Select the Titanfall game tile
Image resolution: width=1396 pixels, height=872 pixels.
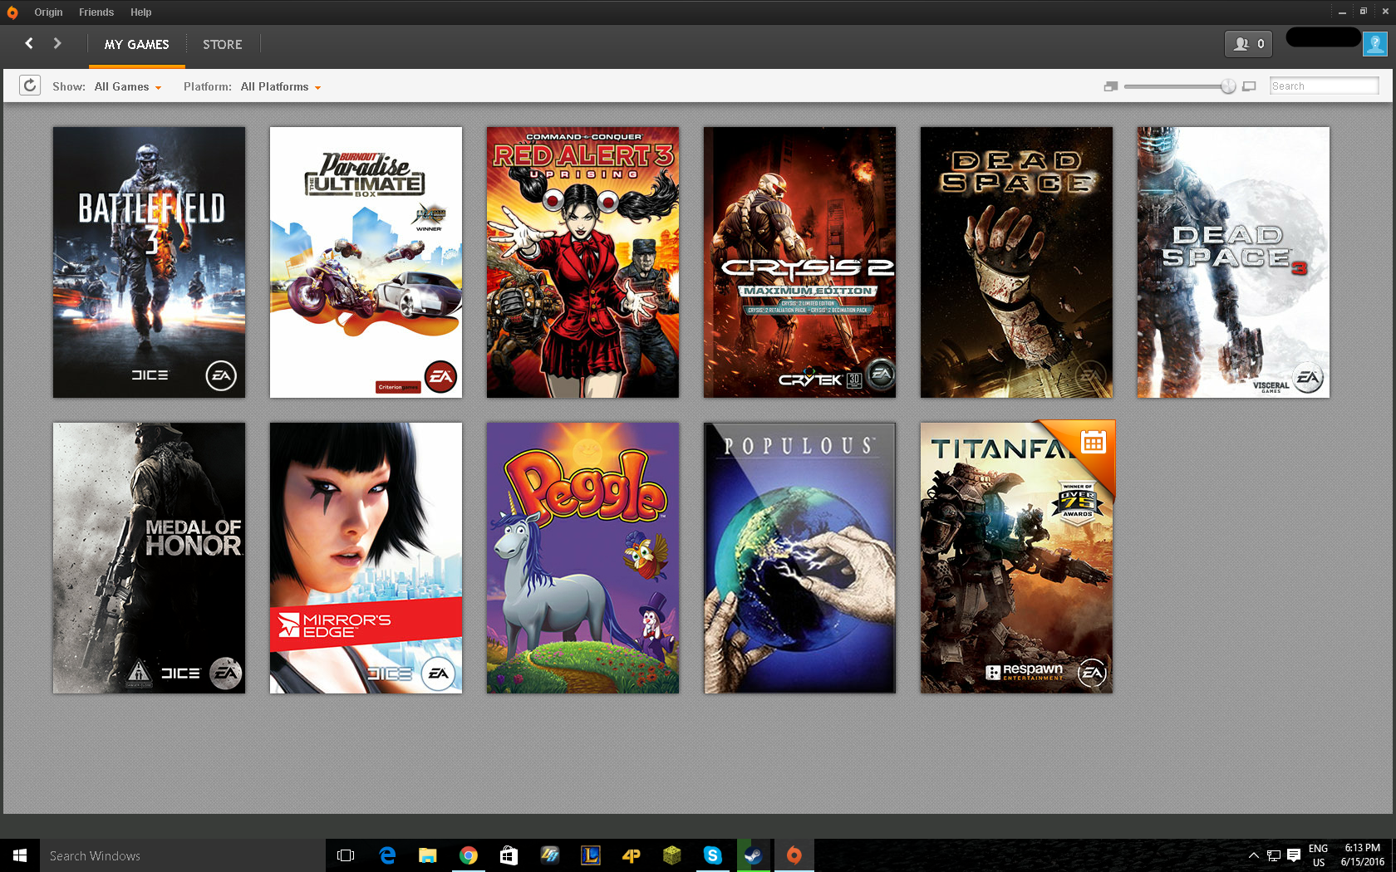point(1017,558)
